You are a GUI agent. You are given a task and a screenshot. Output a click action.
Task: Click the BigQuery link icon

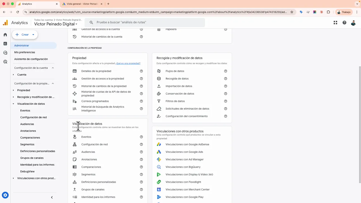[159, 167]
